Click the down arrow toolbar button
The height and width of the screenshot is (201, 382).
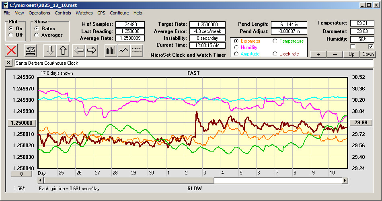click(x=50, y=50)
